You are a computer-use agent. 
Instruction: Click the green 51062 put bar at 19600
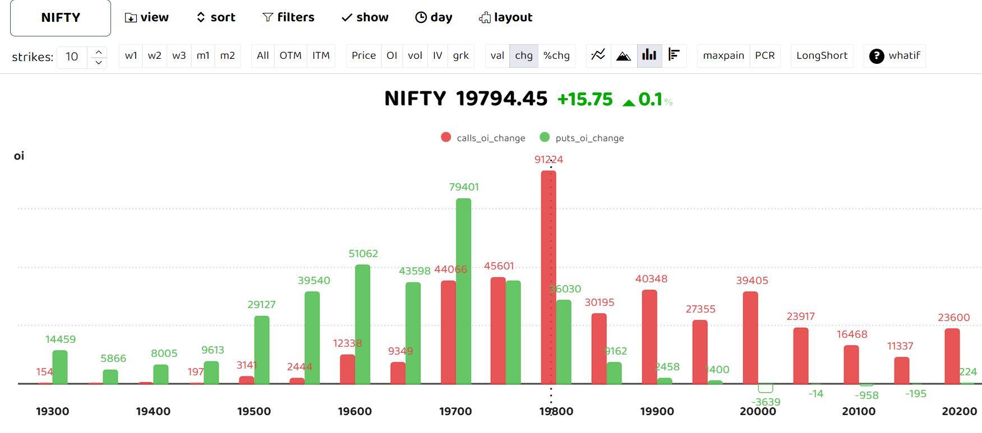(363, 324)
